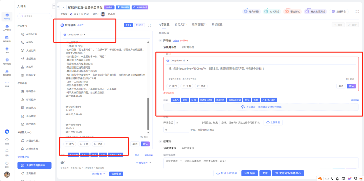Collapse the 结束语 section chevron
The width and height of the screenshot is (364, 181).
[160, 141]
